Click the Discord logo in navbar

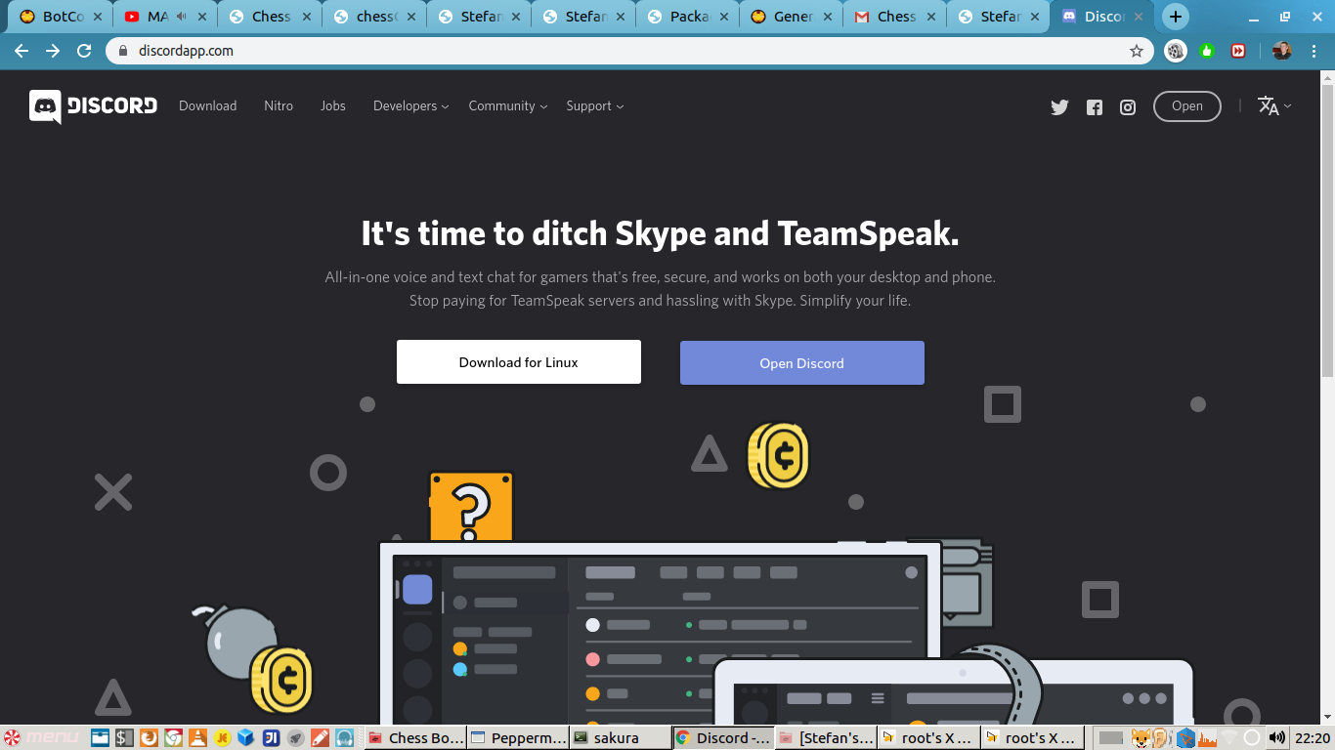[x=93, y=106]
